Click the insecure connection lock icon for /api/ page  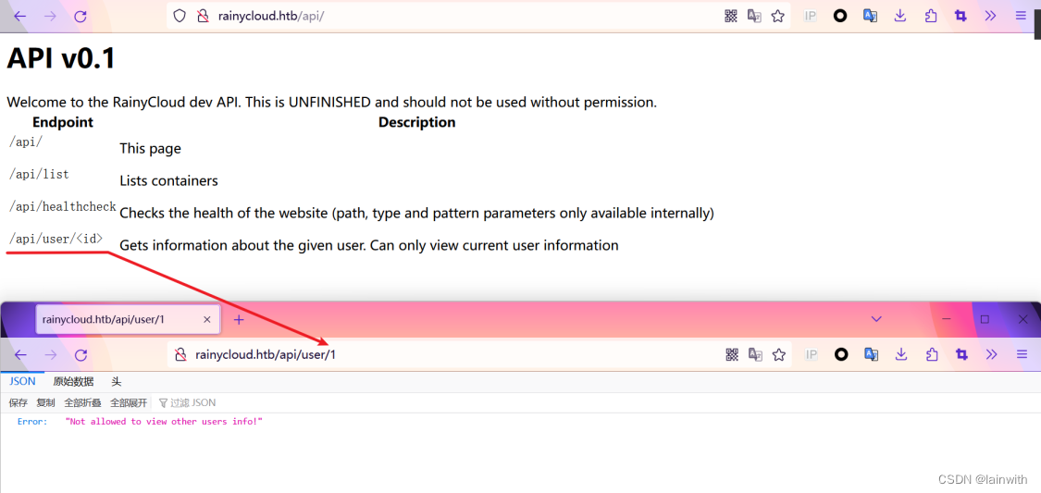(x=204, y=17)
